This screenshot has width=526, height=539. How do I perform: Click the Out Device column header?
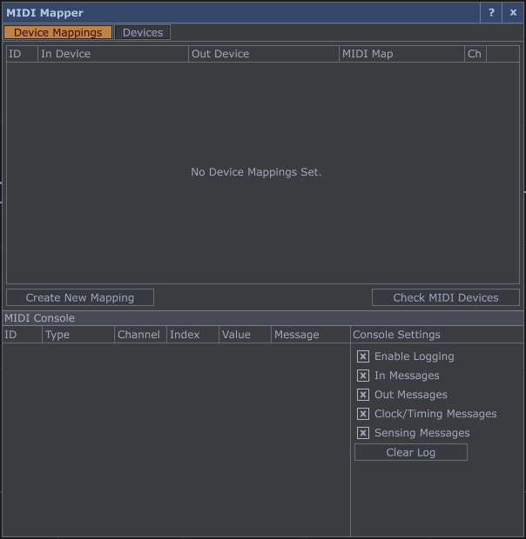pyautogui.click(x=263, y=54)
